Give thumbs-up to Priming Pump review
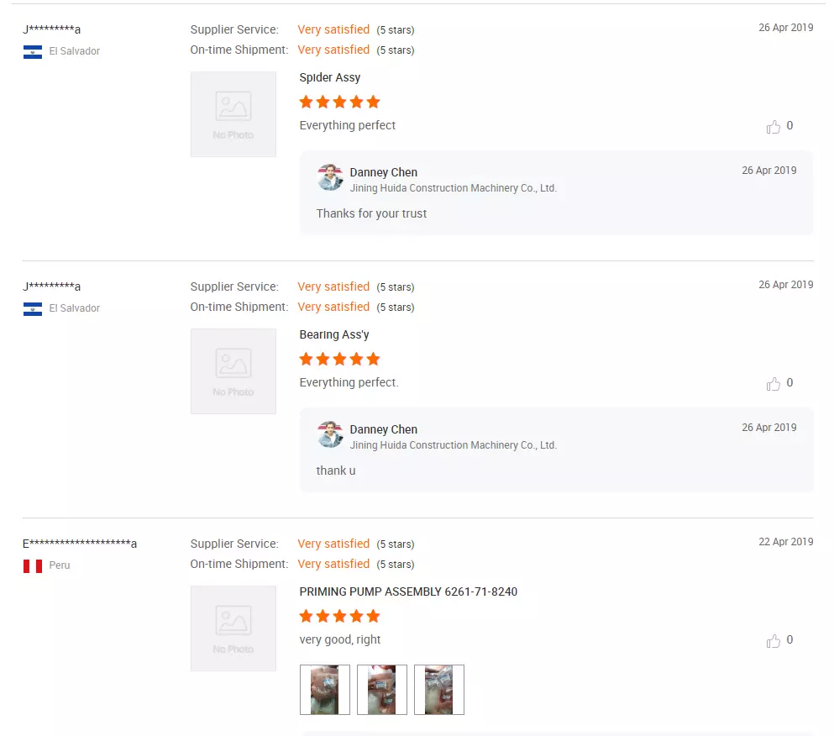Viewport: 834px width, 736px height. tap(773, 641)
